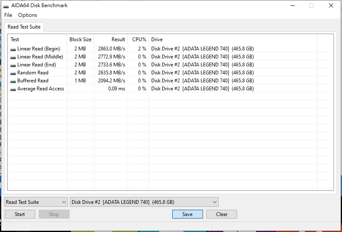The height and width of the screenshot is (232, 342).
Task: Minimize the AIDA64 Disk Benchmark window
Action: coord(293,5)
